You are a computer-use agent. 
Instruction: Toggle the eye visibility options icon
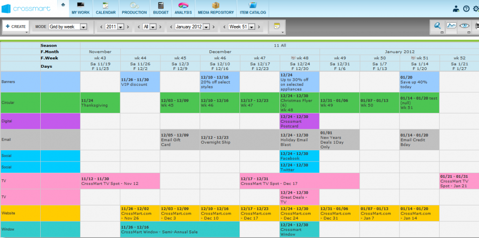point(465,27)
